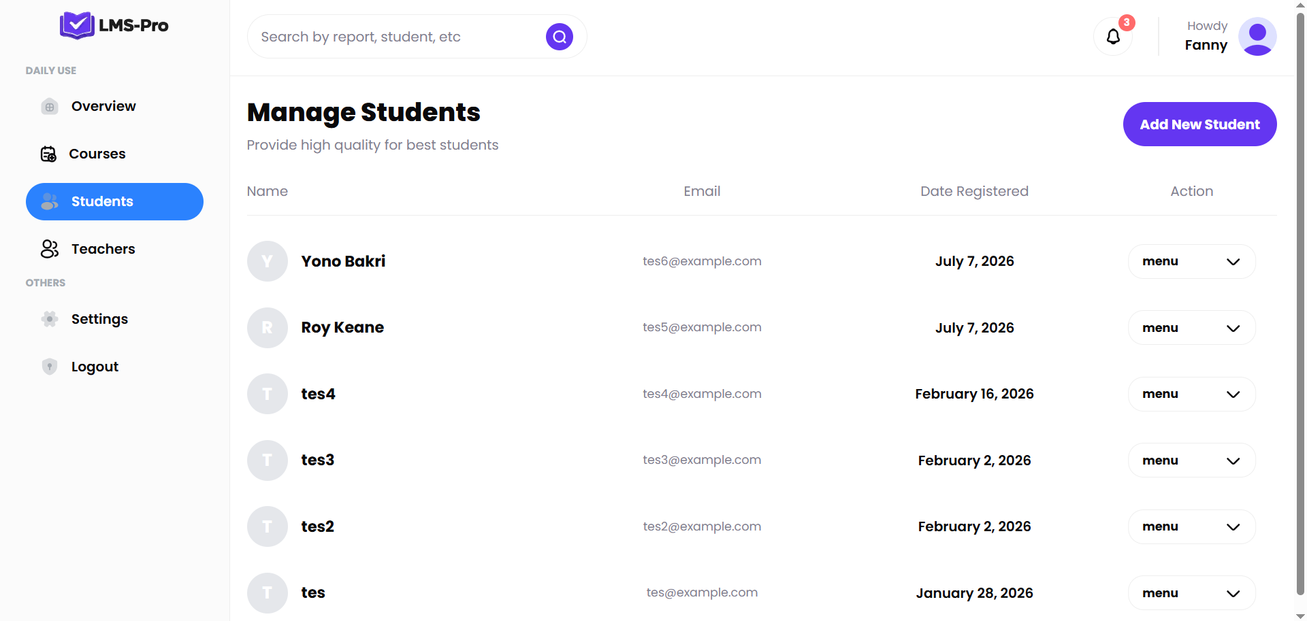Open the menu dropdown for Yono Bakri
Screen dimensions: 1307x621
point(1192,261)
